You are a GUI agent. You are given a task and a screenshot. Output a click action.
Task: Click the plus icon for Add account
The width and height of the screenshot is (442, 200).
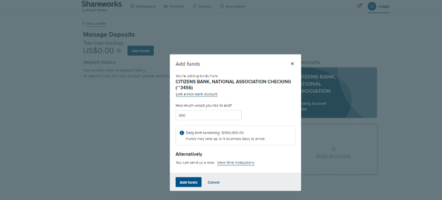[x=334, y=149]
